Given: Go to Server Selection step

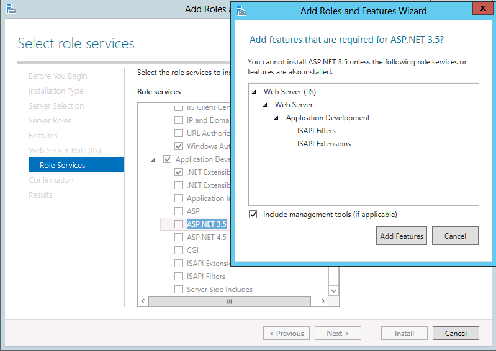Looking at the screenshot, I should coord(56,106).
